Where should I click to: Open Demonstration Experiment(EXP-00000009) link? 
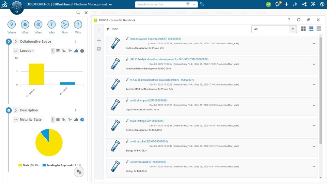click(155, 39)
